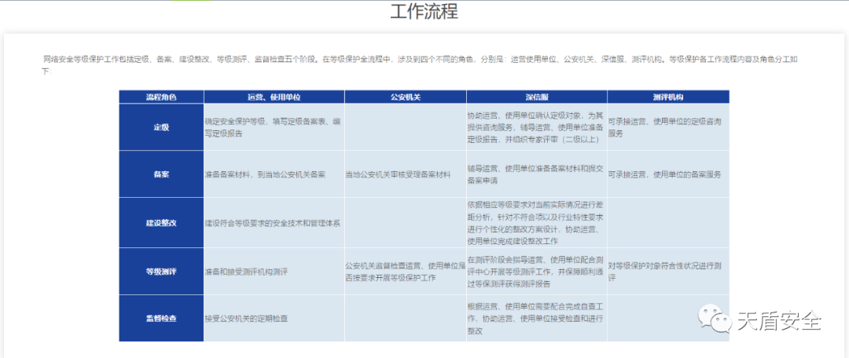Image resolution: width=849 pixels, height=358 pixels.
Task: Select cell 可承接运营、使用单位的备案服务
Action: (668, 174)
